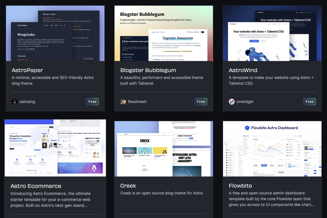Viewport: 327px width, 218px height.
Task: Click the AstroPaper title
Action: point(27,70)
